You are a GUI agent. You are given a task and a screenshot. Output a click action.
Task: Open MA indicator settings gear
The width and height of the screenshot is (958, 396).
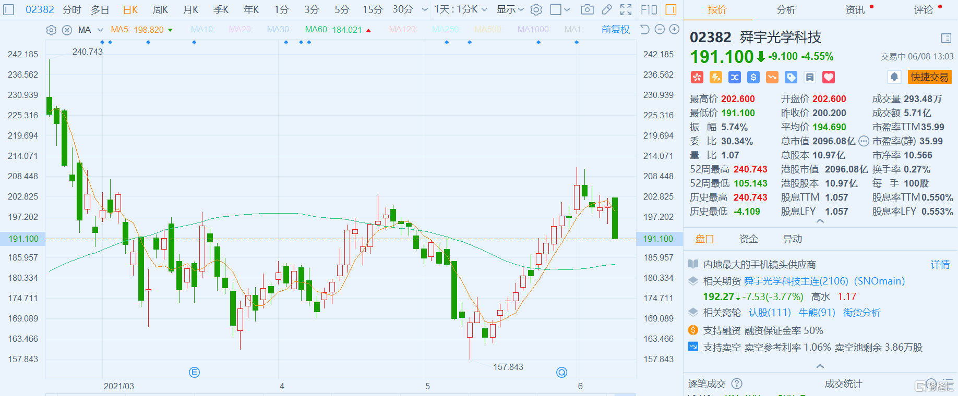click(51, 30)
